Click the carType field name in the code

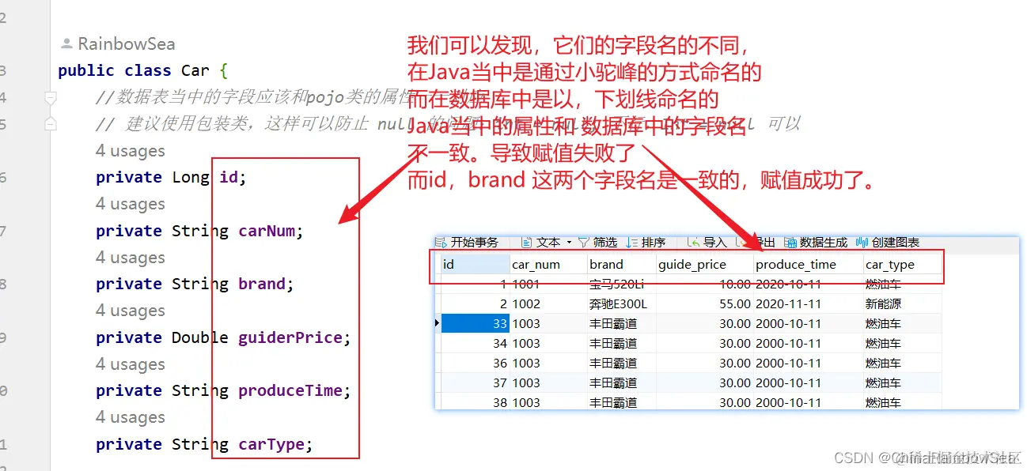point(271,444)
